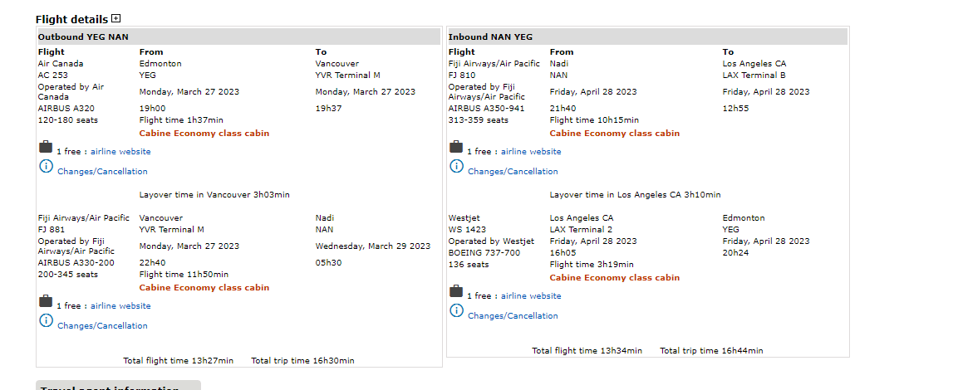Click the Outbound YEG NAN header bar
953x390 pixels.
point(238,37)
